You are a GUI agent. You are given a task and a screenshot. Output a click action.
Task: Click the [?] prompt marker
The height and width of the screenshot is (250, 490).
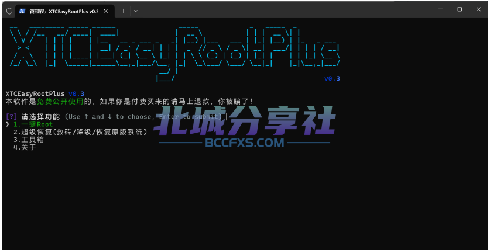(12, 117)
